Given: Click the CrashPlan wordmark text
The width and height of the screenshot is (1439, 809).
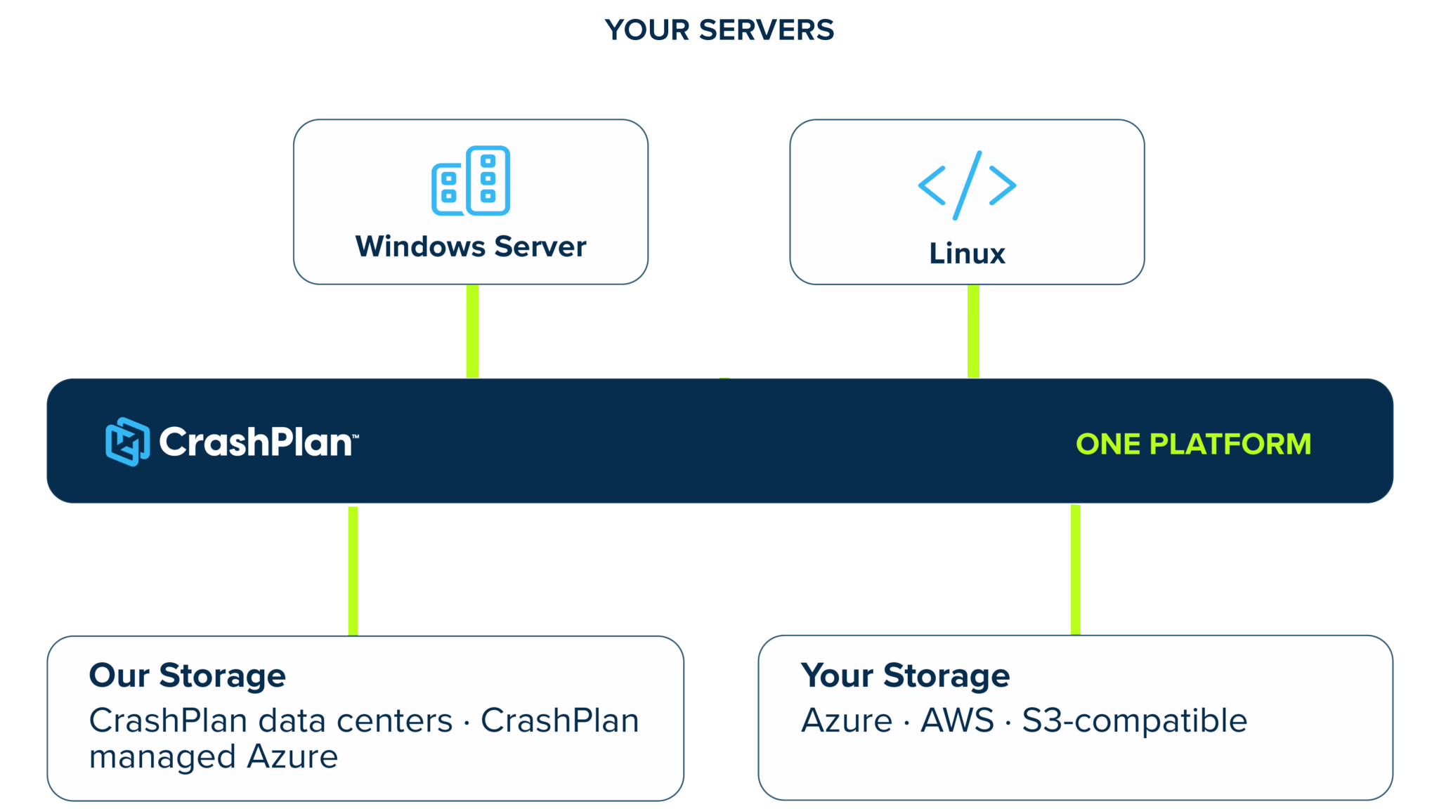Looking at the screenshot, I should pos(259,442).
